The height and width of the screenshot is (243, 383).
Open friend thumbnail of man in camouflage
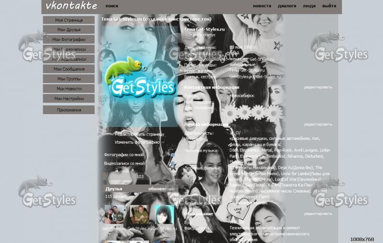point(139,214)
